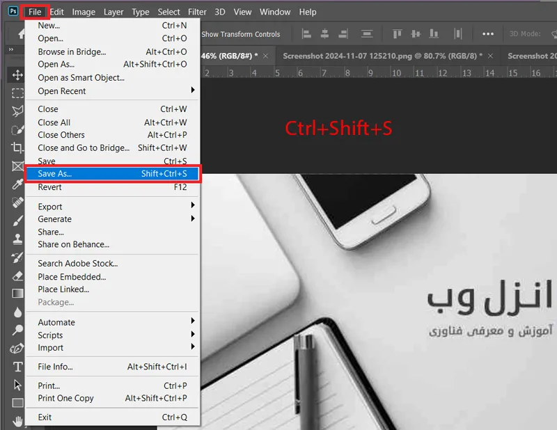Choose Save As... from File menu
The image size is (557, 430).
point(113,174)
